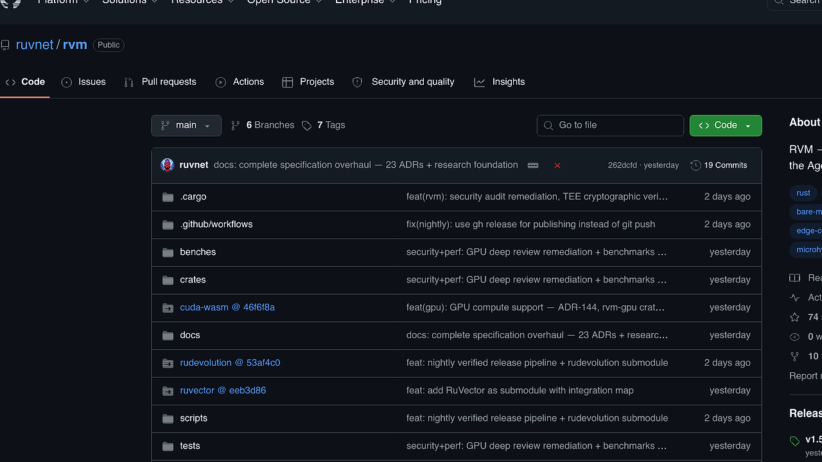Image resolution: width=822 pixels, height=462 pixels.
Task: Click the Pull requests tab icon
Action: (x=129, y=82)
